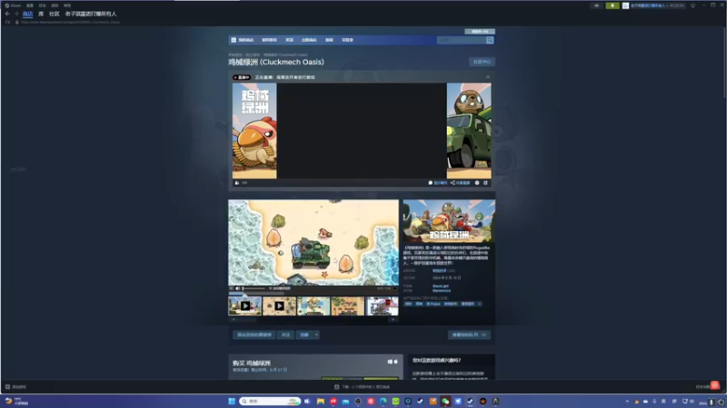
Task: Select the fourth screenshot thumbnail
Action: tap(348, 306)
